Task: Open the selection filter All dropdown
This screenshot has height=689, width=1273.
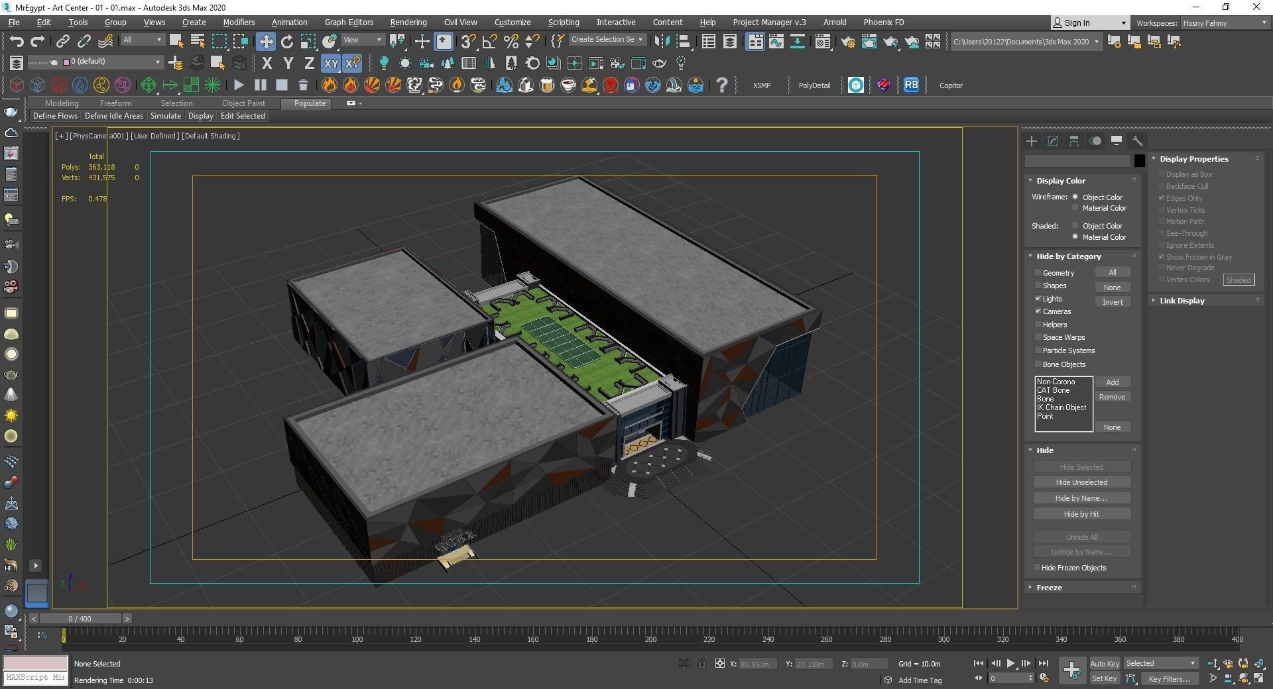Action: [142, 40]
